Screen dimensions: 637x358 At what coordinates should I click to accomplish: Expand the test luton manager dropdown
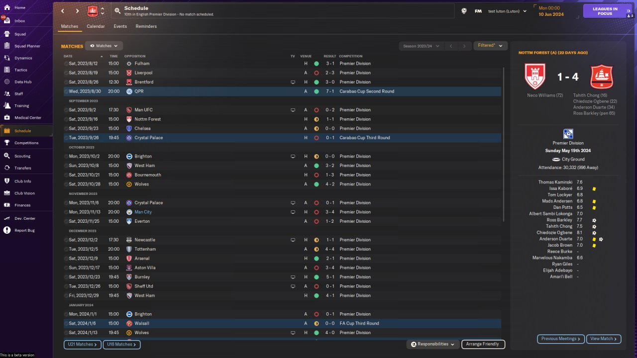tap(508, 11)
